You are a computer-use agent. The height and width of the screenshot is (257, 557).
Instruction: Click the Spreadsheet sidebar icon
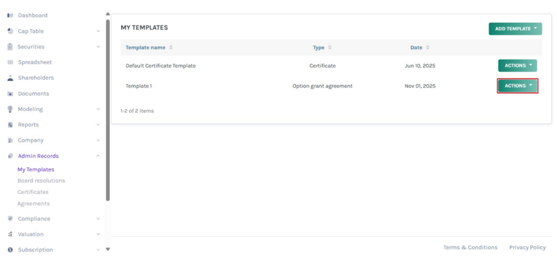point(10,62)
